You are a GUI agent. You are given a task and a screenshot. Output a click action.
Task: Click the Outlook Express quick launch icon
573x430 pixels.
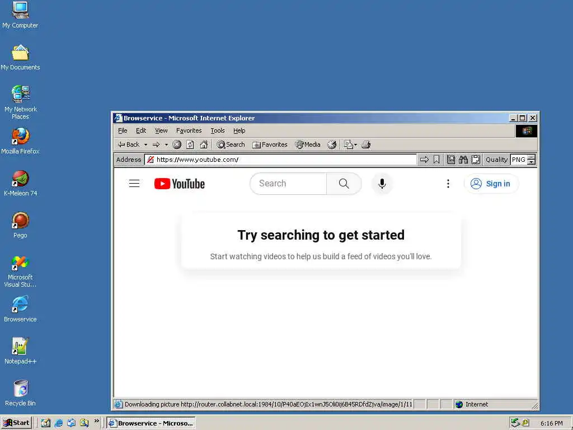tap(71, 423)
